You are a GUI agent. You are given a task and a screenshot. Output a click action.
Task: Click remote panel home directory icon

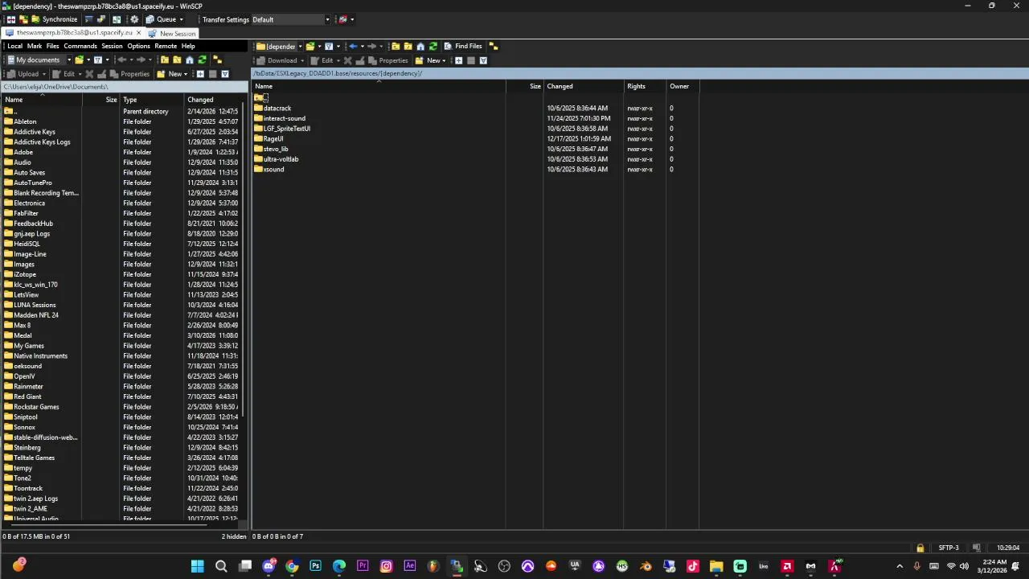tap(420, 46)
